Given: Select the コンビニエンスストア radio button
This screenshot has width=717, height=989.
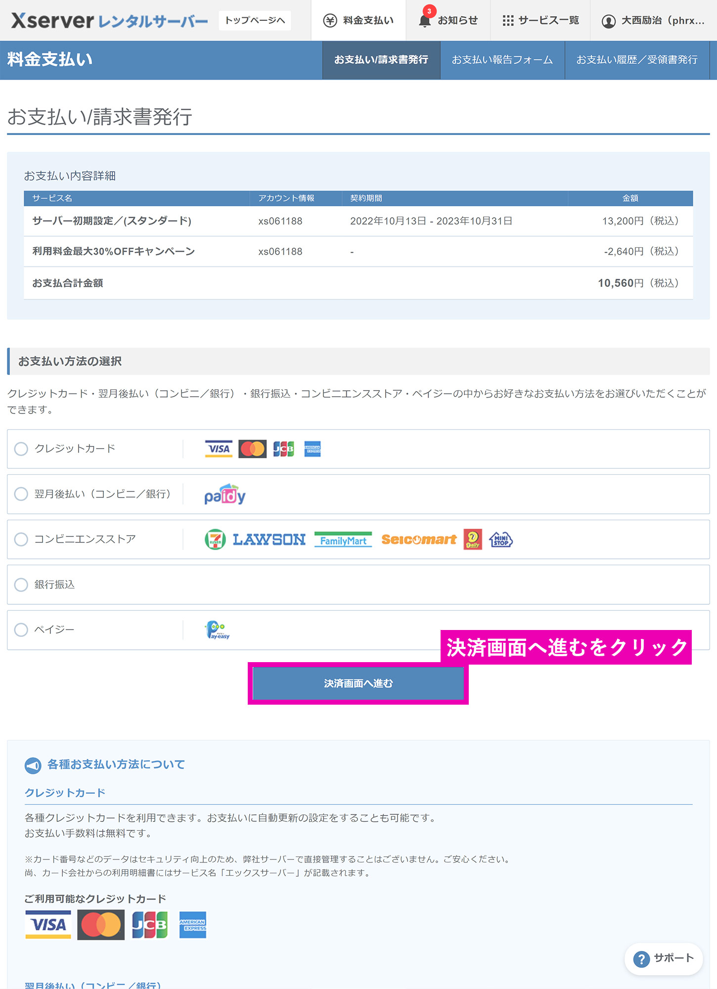Looking at the screenshot, I should (x=21, y=539).
